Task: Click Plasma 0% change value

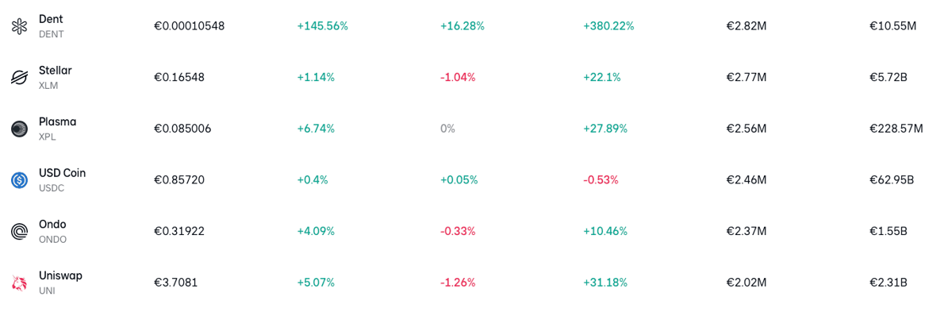Action: [447, 129]
